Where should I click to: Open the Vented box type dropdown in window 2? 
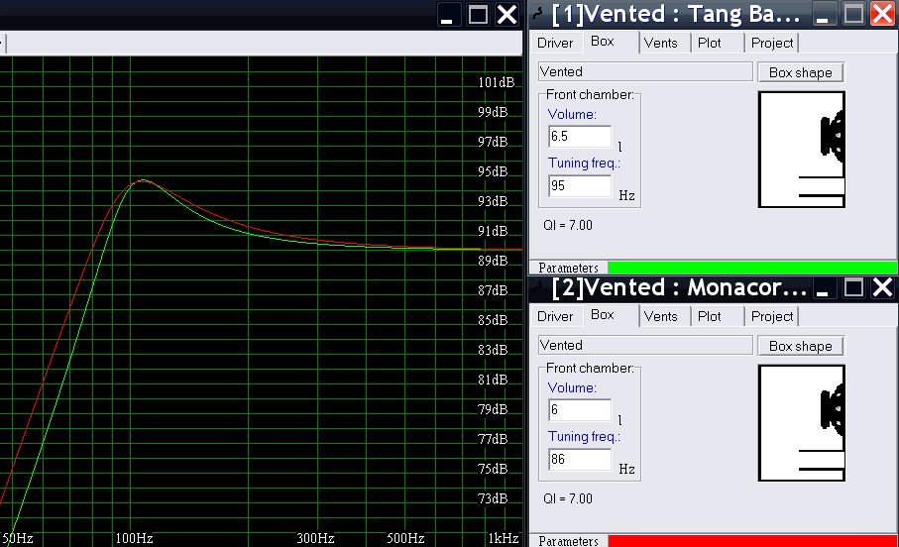(645, 345)
